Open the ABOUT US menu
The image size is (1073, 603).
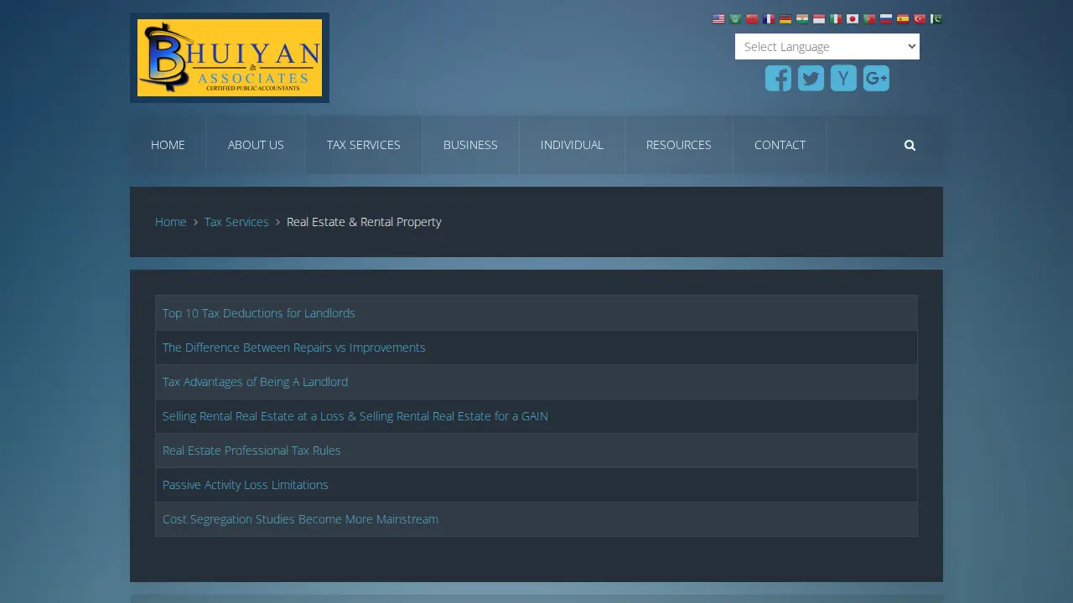256,145
